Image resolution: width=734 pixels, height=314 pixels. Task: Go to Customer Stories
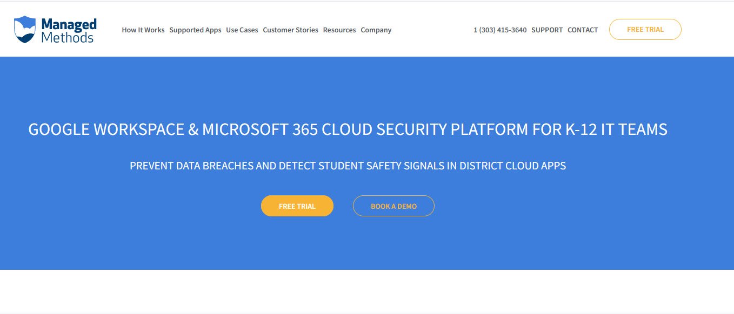290,30
